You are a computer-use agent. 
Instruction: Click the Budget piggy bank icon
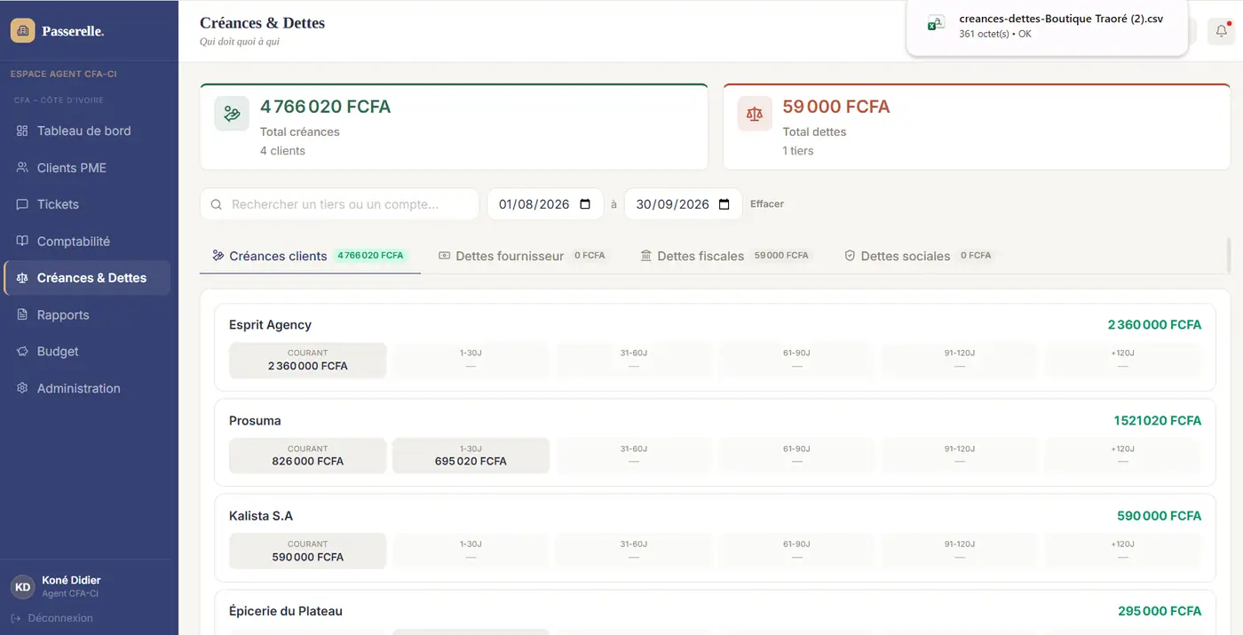22,352
